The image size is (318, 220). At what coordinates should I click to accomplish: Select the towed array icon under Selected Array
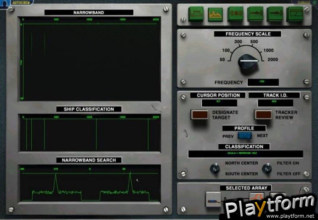(213, 199)
